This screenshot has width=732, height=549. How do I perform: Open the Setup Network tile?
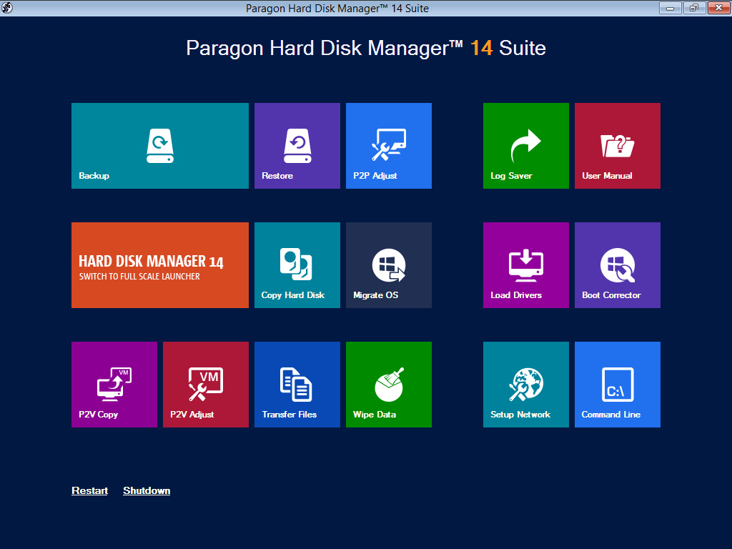click(525, 384)
